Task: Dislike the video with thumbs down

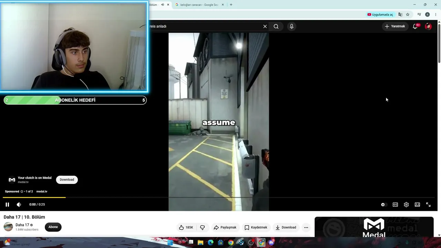Action: click(x=203, y=227)
